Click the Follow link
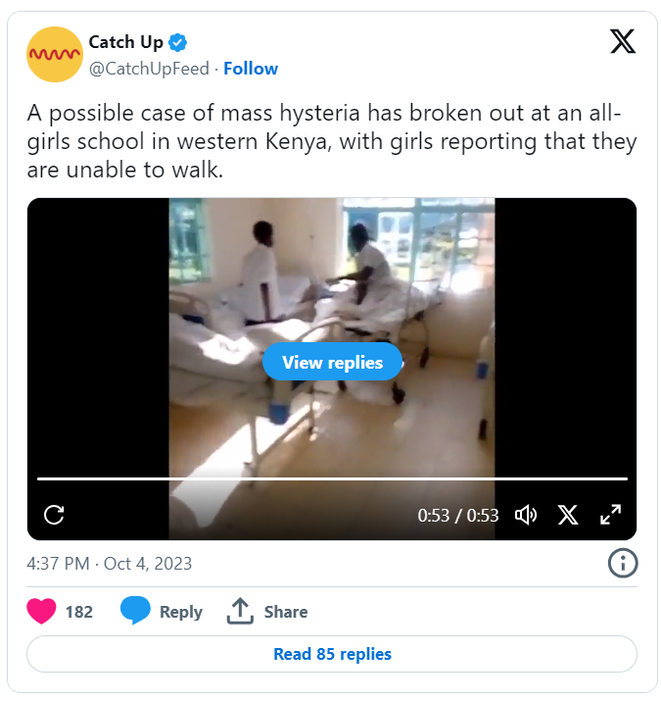Viewport: 661px width, 701px height. tap(251, 69)
